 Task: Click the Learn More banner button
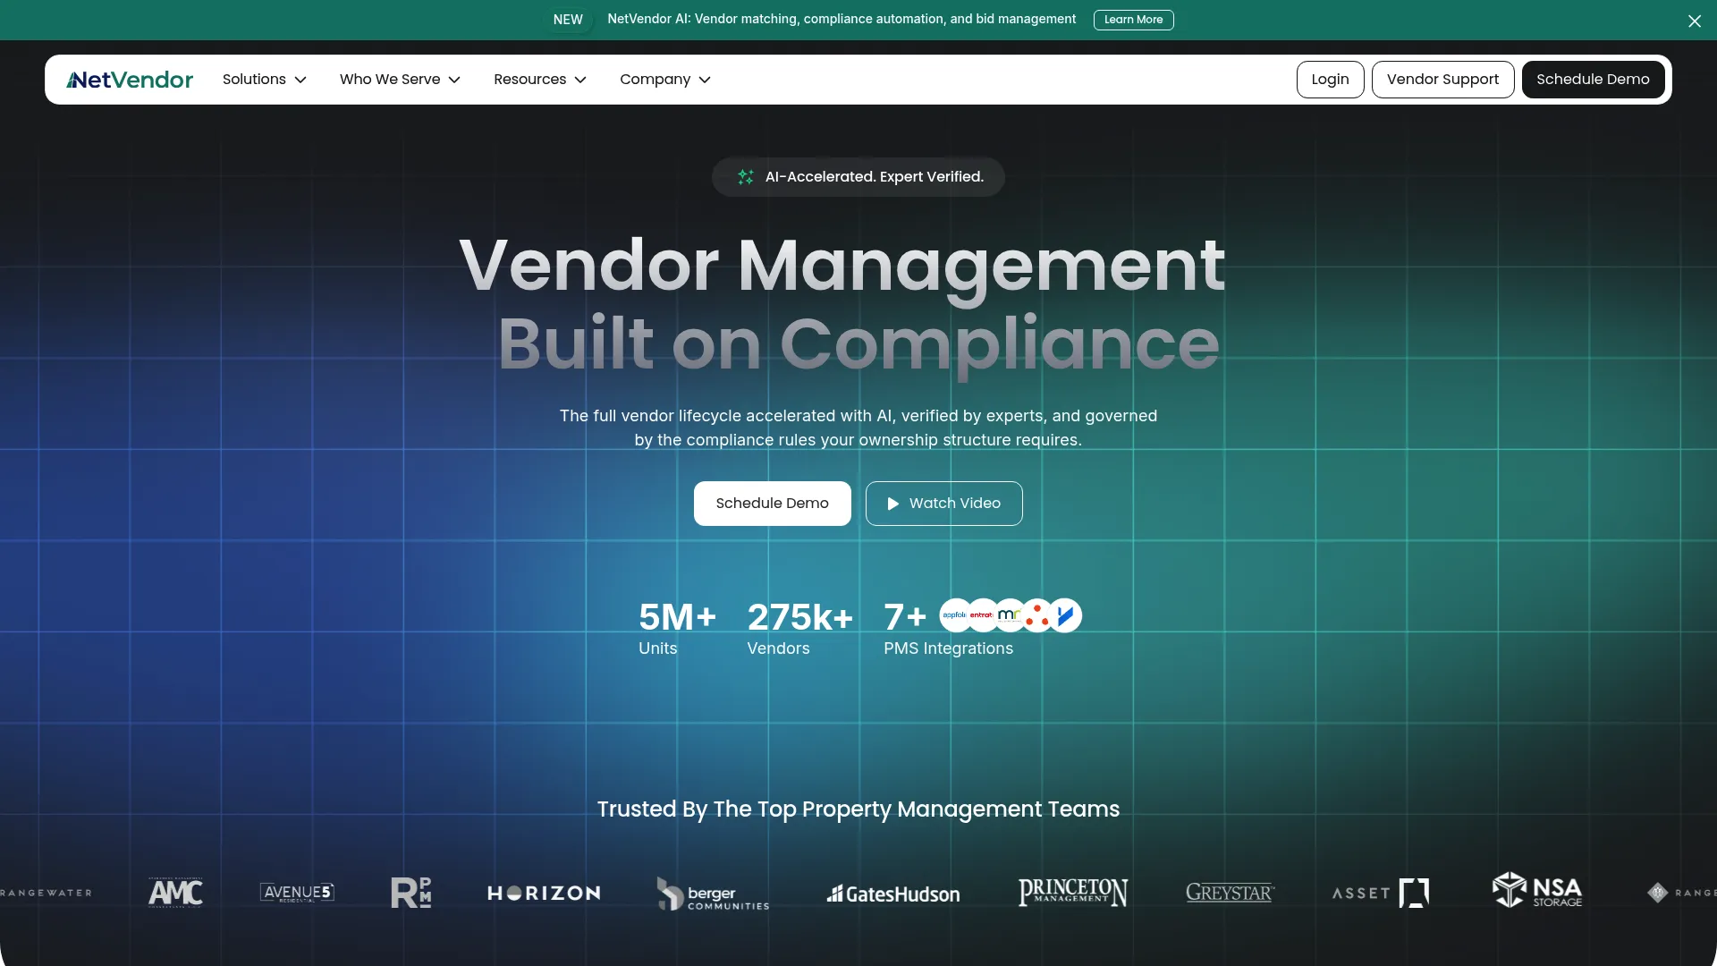[1133, 20]
